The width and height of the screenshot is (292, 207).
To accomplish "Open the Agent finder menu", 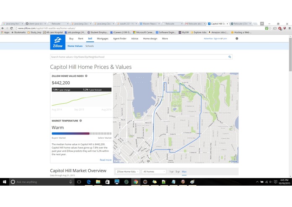I will pos(120,39).
